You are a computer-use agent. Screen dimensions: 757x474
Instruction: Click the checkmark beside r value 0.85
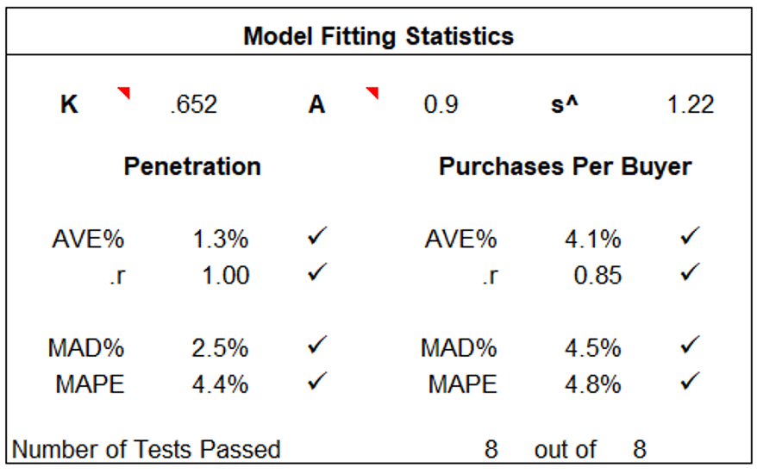coord(688,274)
